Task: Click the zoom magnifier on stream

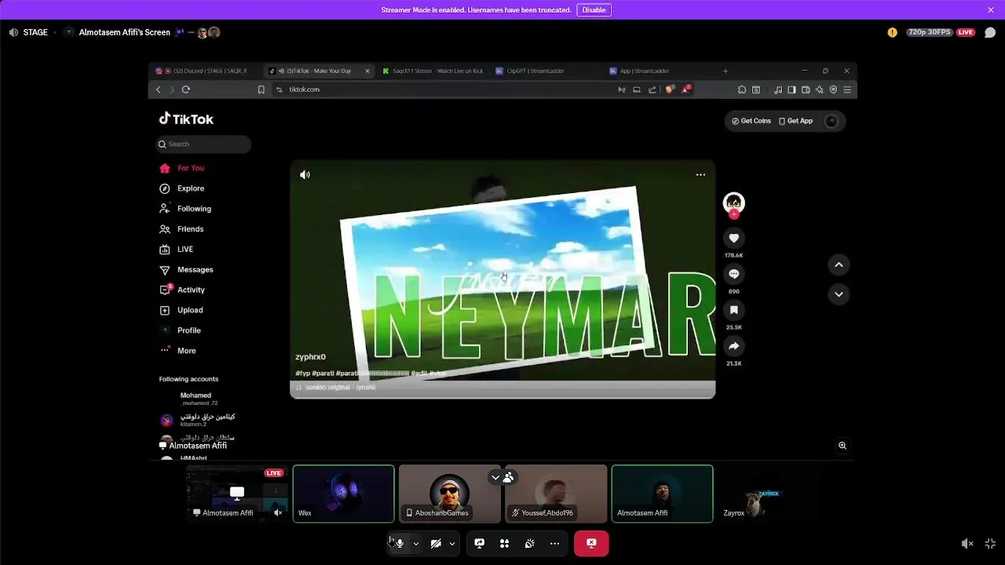Action: coord(842,445)
